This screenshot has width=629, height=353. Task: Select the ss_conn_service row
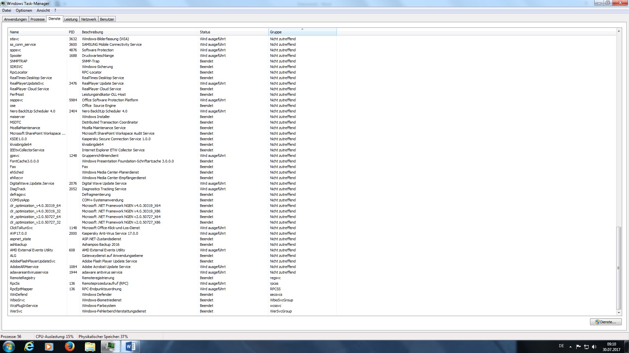[x=172, y=44]
